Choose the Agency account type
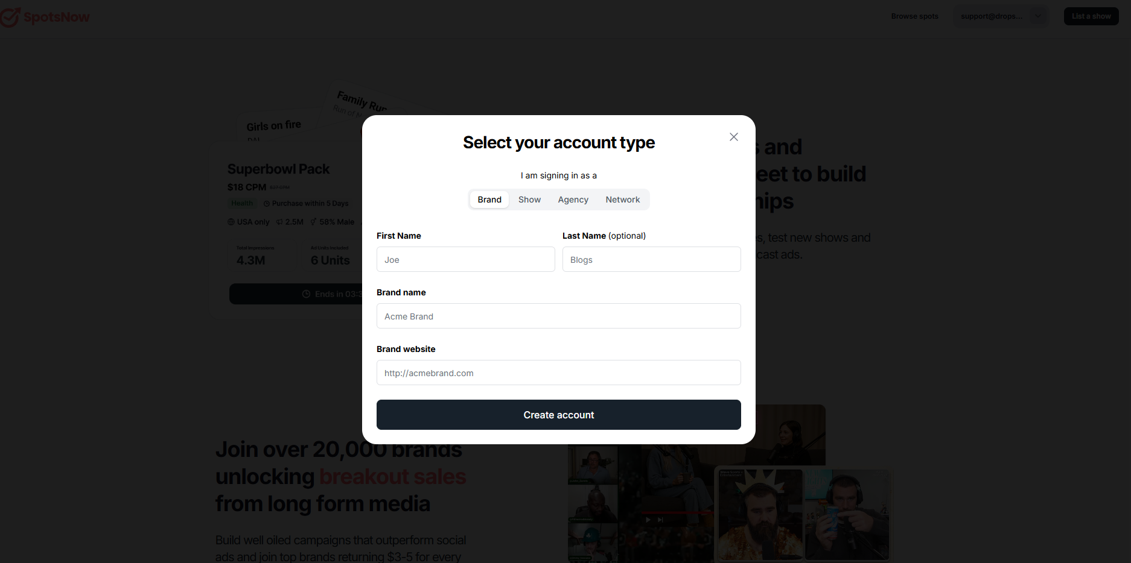The image size is (1131, 563). (573, 200)
